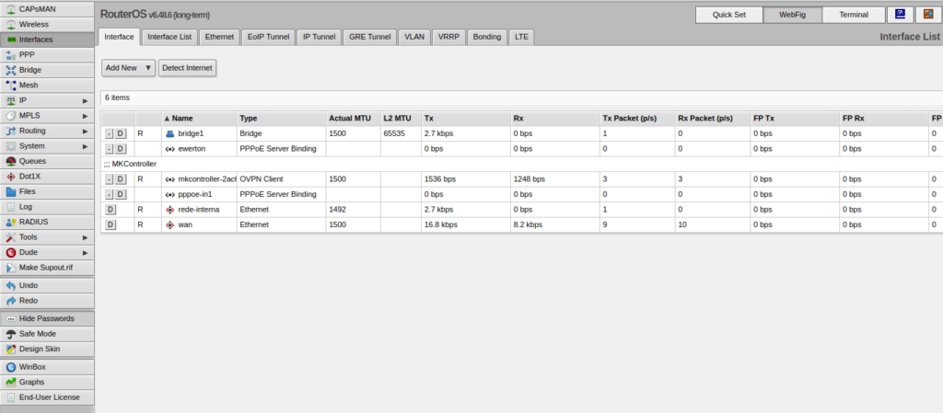Viewport: 943px width, 413px height.
Task: Open Graphs in the sidebar
Action: point(47,382)
